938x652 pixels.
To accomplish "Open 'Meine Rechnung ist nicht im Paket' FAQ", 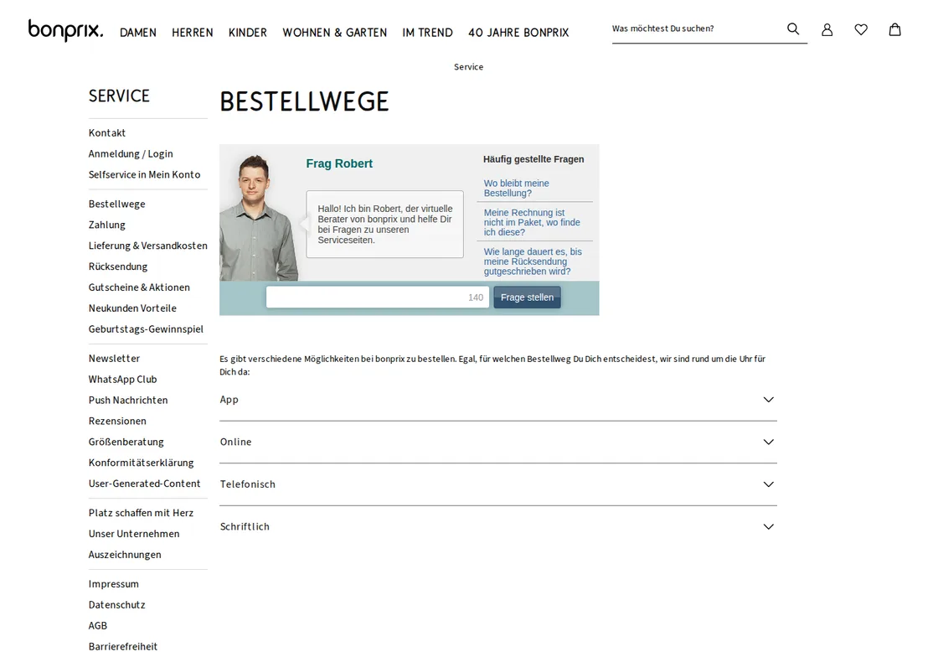I will 532,222.
